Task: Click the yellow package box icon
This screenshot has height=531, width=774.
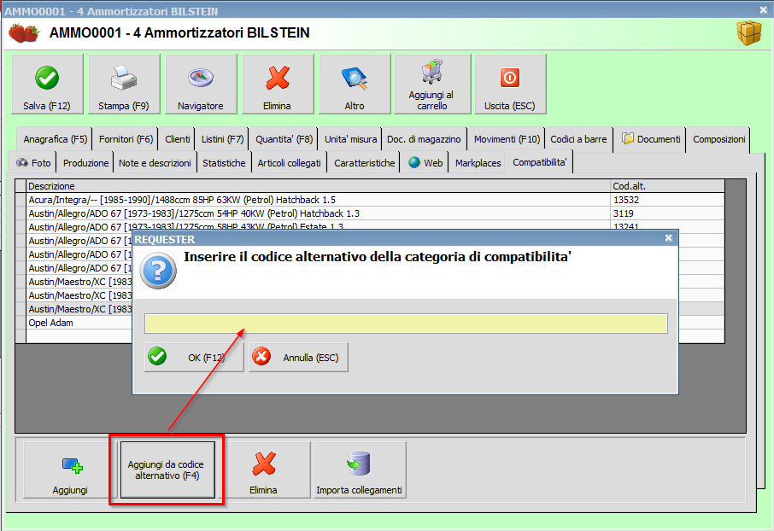Action: pos(749,33)
